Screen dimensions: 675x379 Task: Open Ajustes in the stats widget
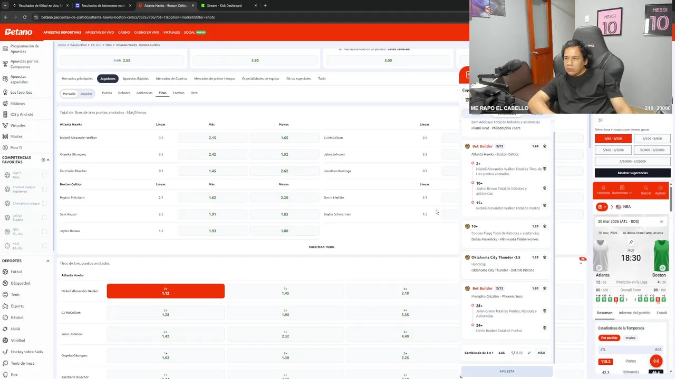[660, 190]
